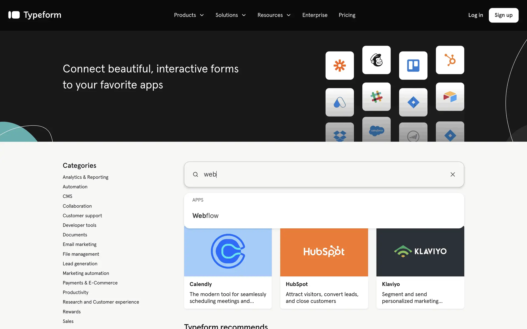Click the Typeform logo in header
The width and height of the screenshot is (527, 329).
(x=35, y=15)
